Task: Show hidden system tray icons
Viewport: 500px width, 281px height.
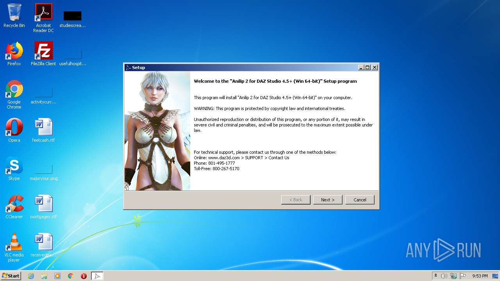Action: pyautogui.click(x=436, y=276)
